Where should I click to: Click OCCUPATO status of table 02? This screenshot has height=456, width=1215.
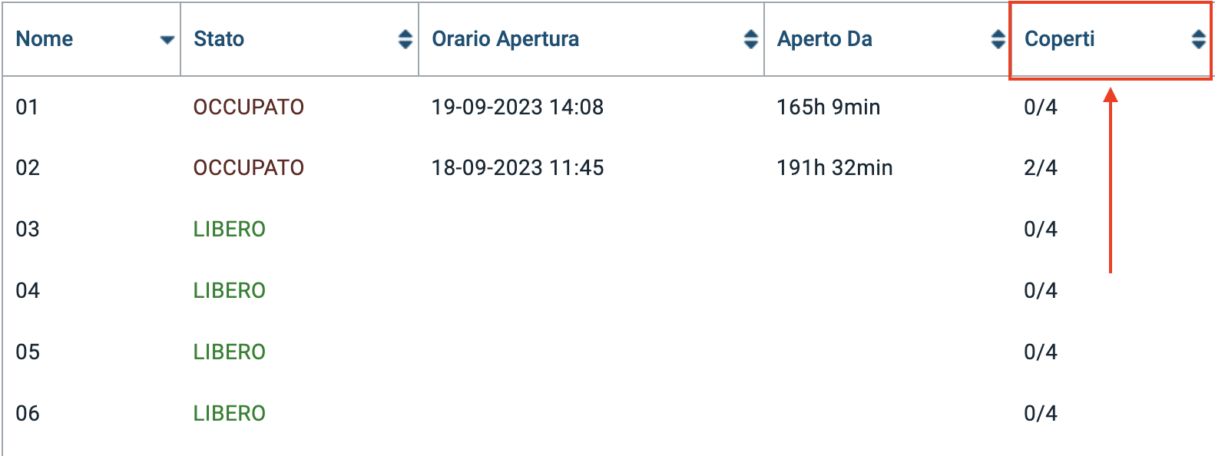tap(248, 167)
